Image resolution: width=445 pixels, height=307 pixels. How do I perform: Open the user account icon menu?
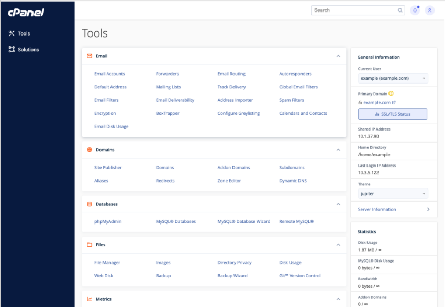[x=430, y=10]
